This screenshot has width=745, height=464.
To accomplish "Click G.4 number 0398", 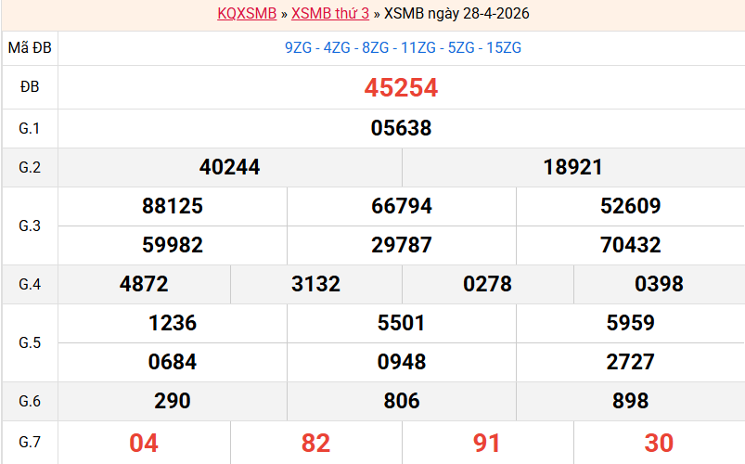I will point(659,284).
